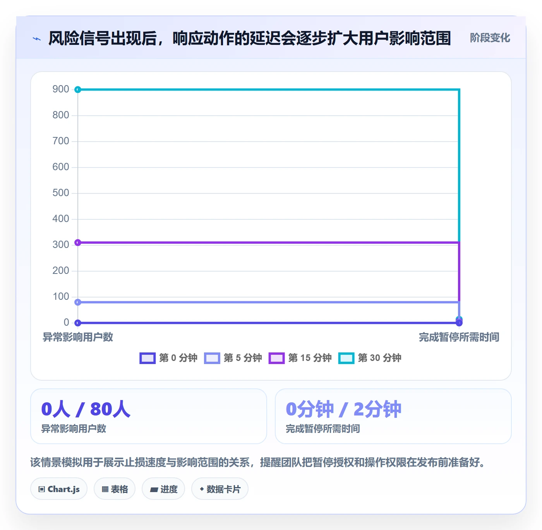
Task: Click the 900 y-axis label
Action: (61, 89)
